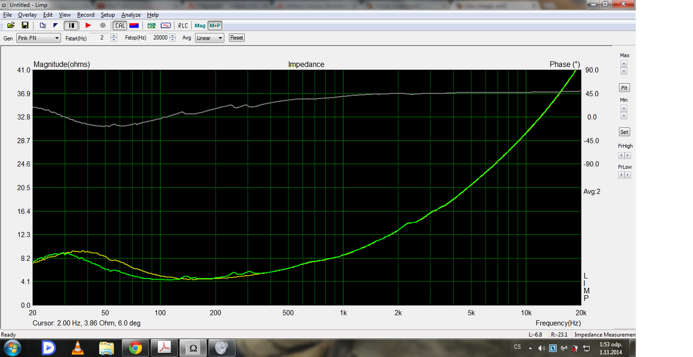Viewport: 693px width, 357px height.
Task: Open the PDF reader taskbar icon
Action: click(164, 348)
